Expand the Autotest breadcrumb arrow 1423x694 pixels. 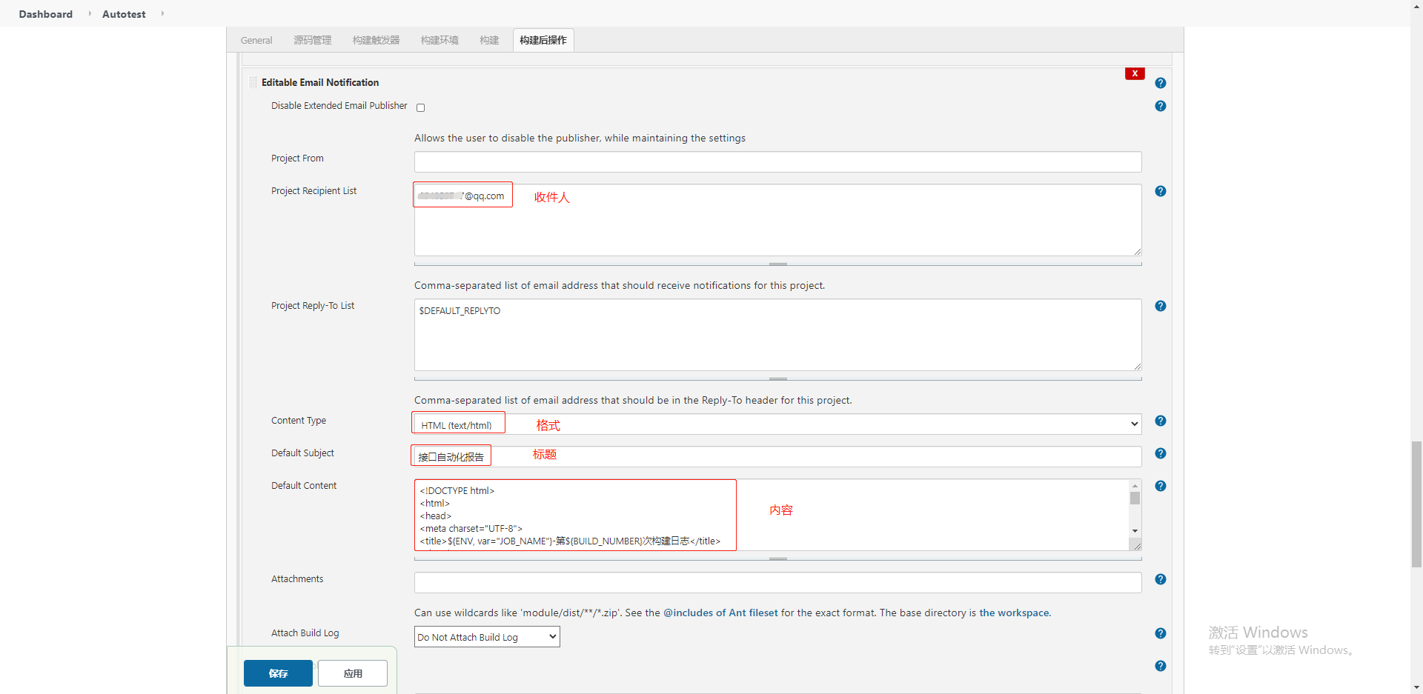pyautogui.click(x=162, y=13)
